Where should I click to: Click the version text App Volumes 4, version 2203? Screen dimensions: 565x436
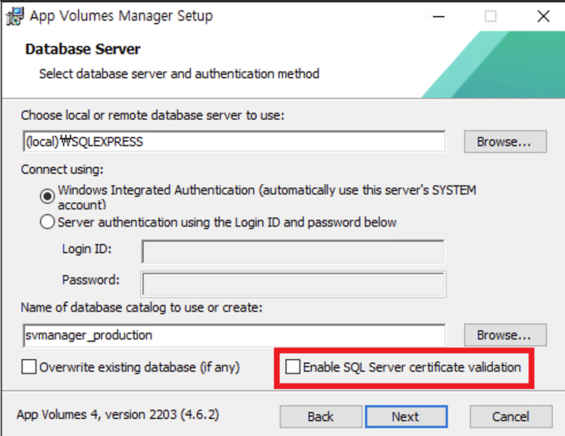118,415
